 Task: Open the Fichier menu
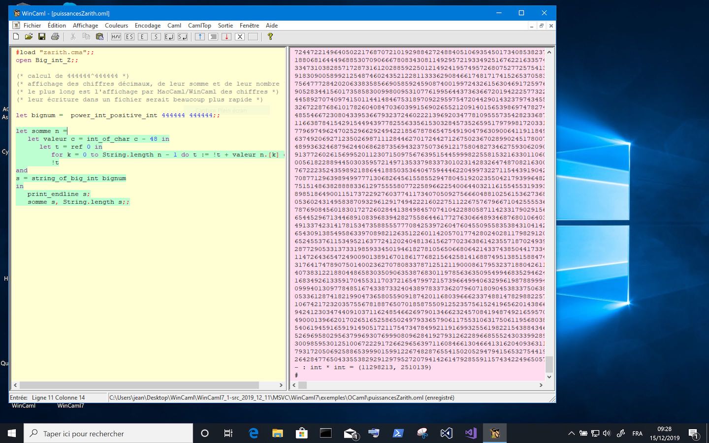[x=32, y=26]
